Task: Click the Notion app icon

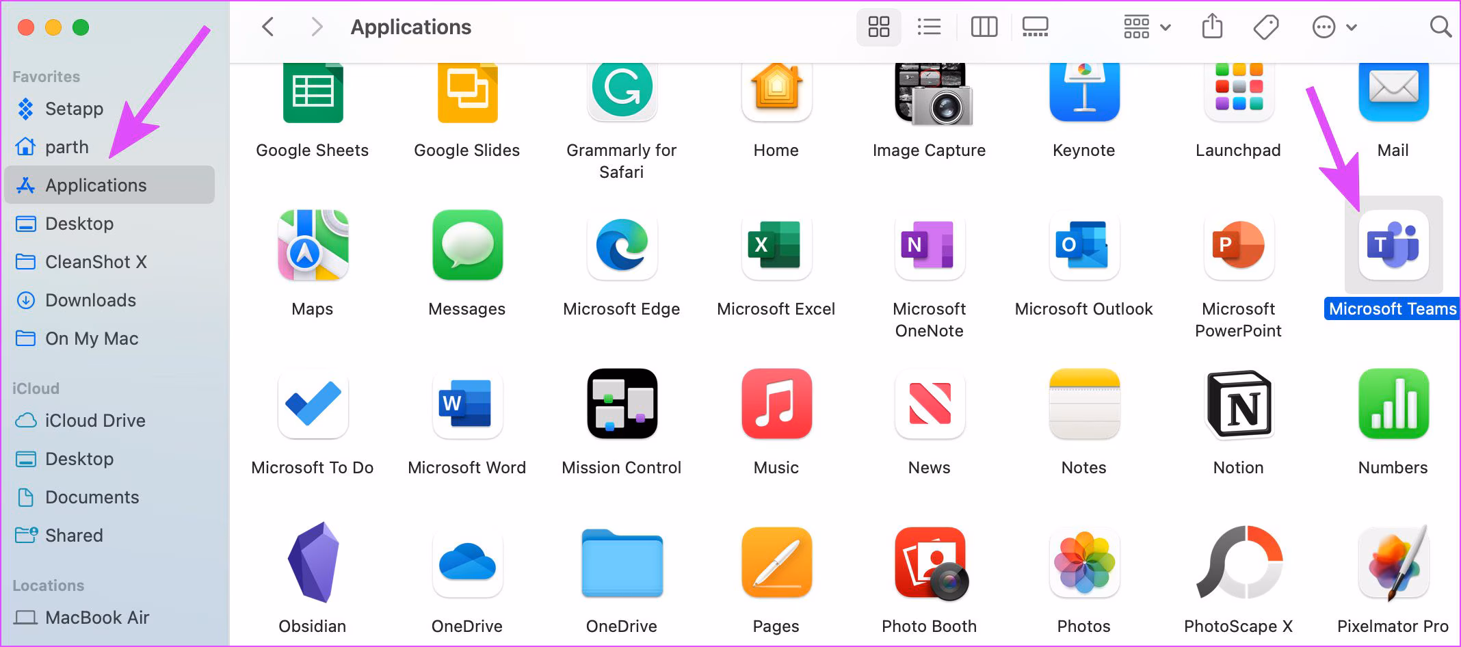Action: [x=1239, y=404]
